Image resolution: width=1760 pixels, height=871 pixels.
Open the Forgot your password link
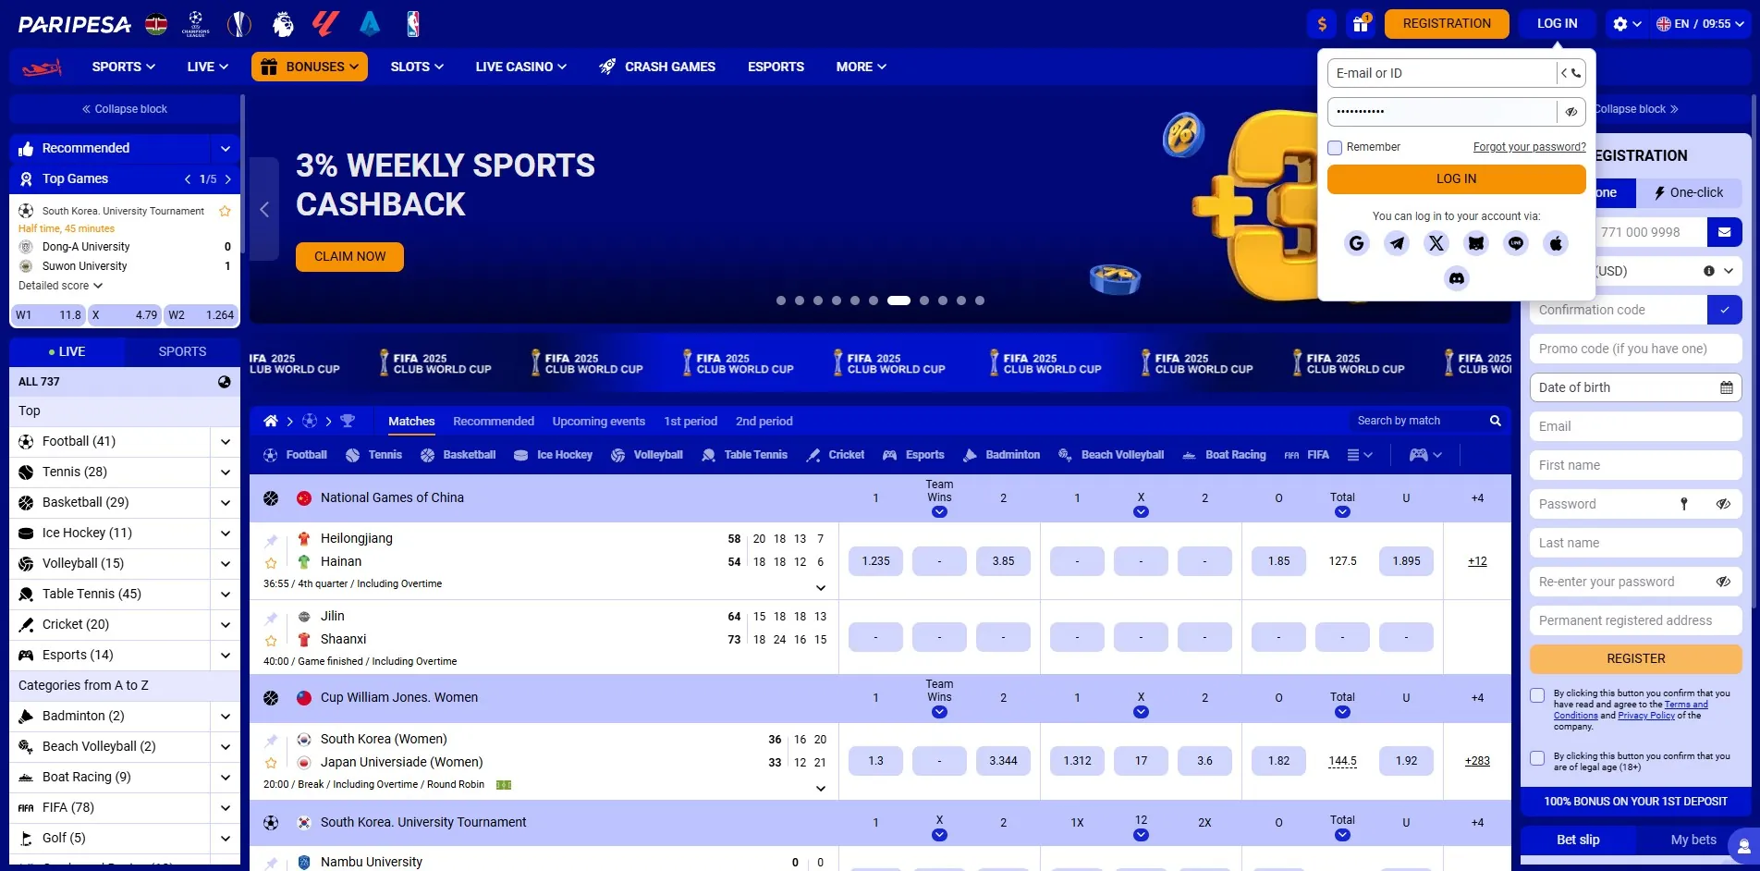(1528, 146)
